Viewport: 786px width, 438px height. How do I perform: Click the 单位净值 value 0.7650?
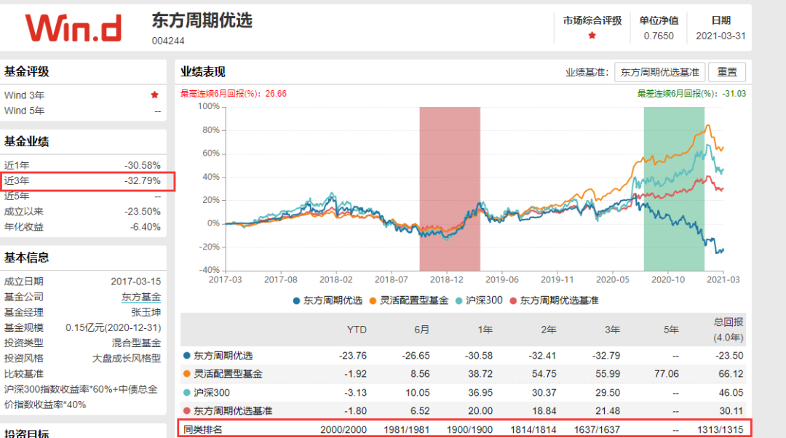659,36
